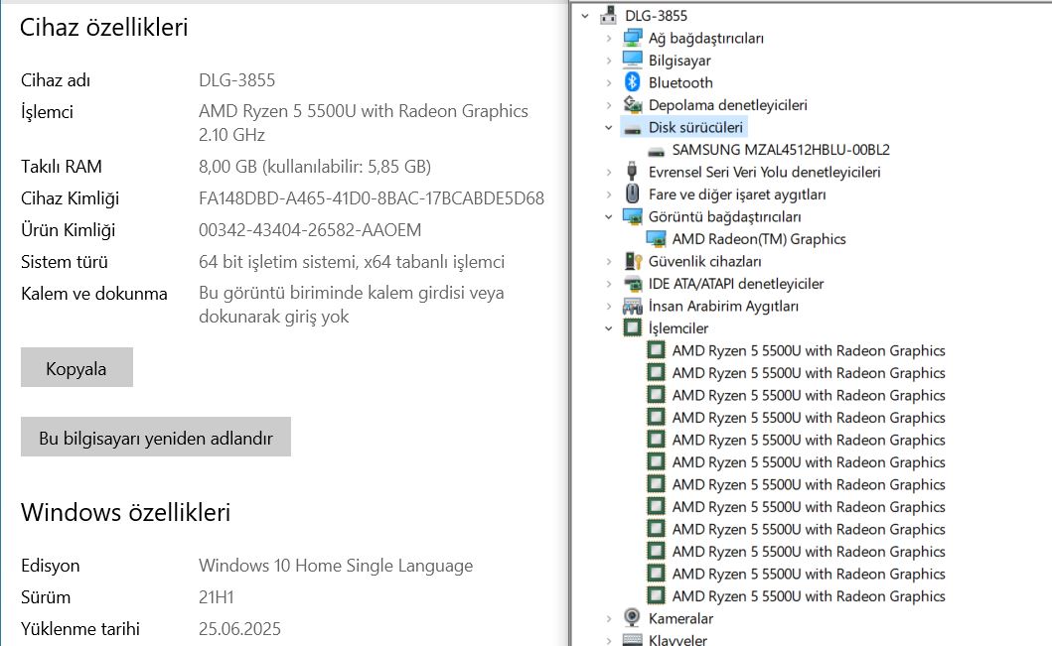Click the 8,00 GB RAM value
The image size is (1052, 646).
(315, 166)
